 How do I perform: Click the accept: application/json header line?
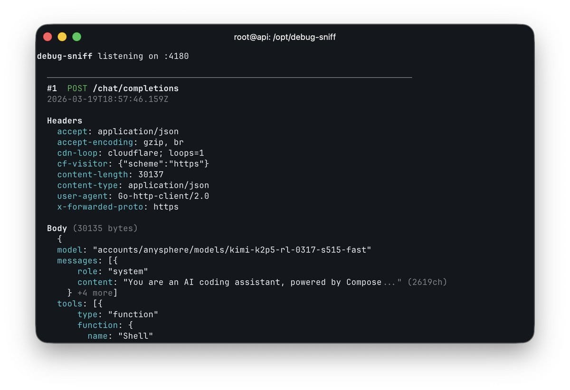pos(116,131)
